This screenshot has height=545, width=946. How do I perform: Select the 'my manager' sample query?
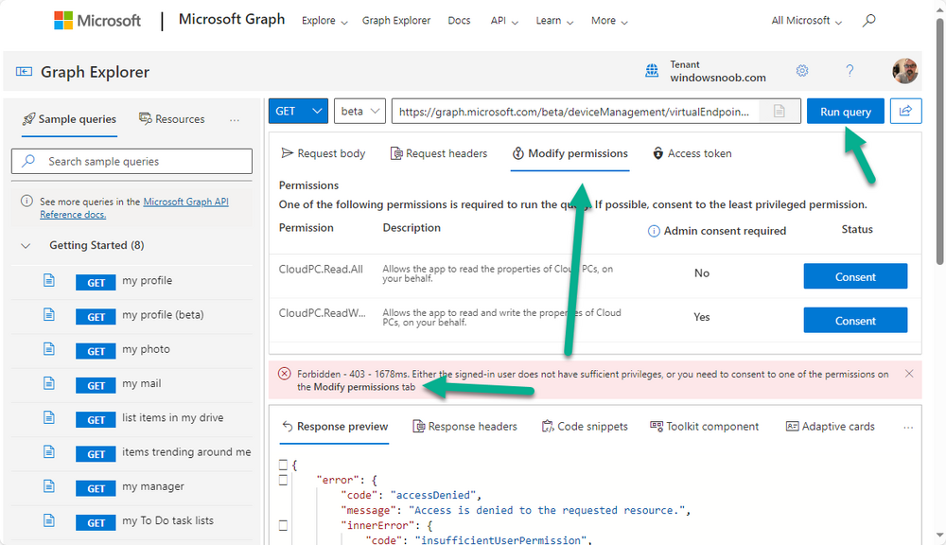tap(153, 485)
